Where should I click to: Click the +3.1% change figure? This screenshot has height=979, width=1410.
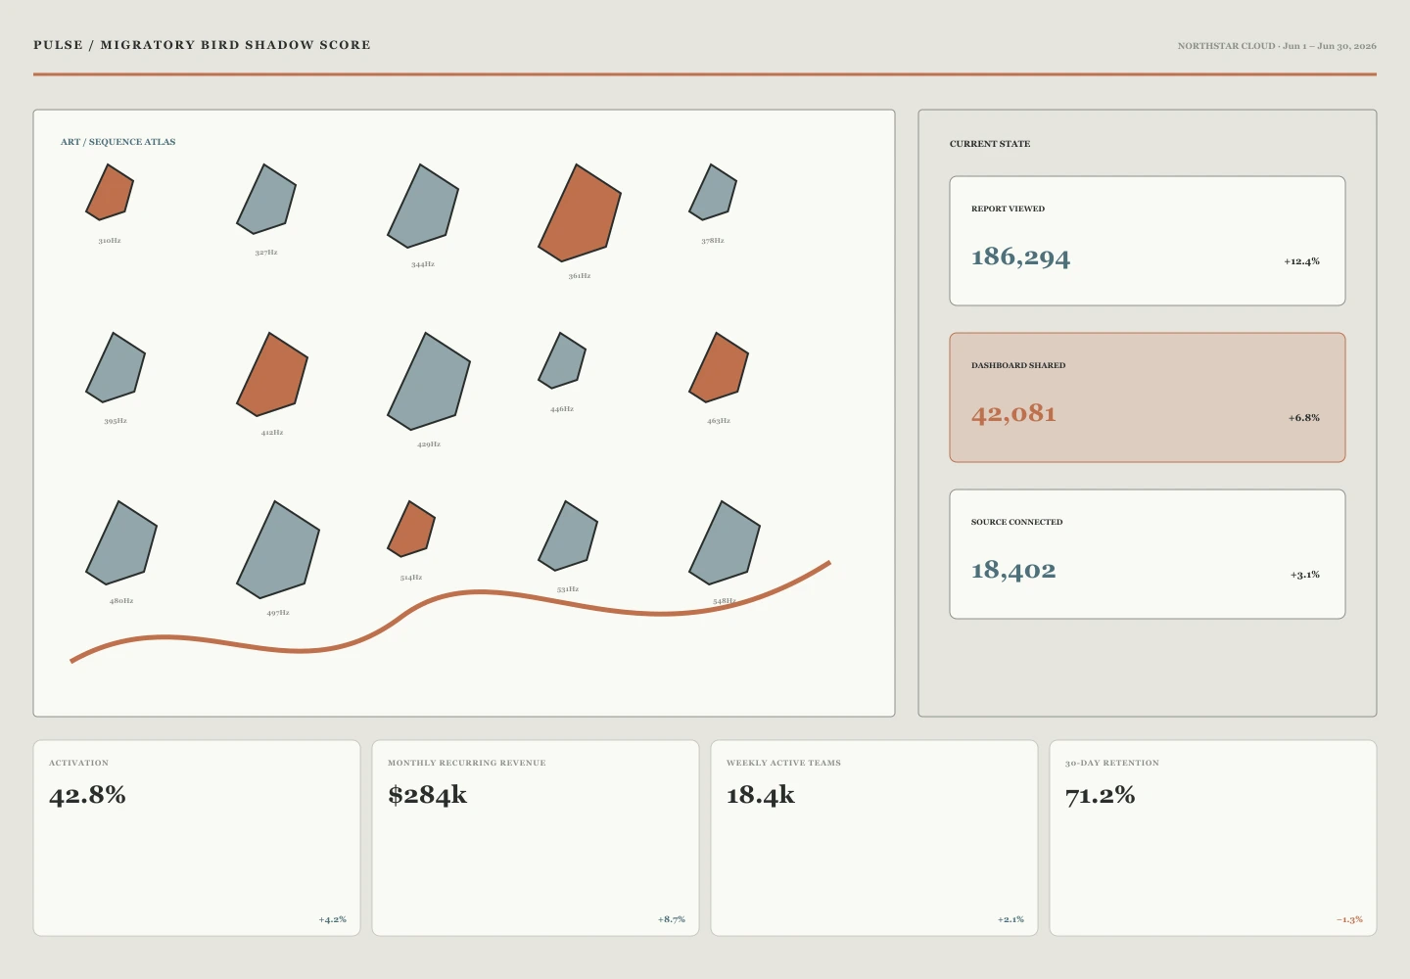[x=1304, y=575]
